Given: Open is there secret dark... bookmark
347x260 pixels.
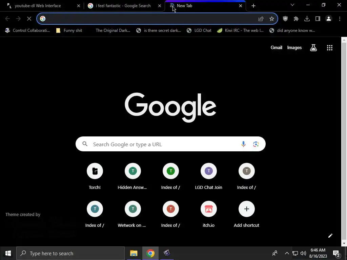Looking at the screenshot, I should 159,30.
